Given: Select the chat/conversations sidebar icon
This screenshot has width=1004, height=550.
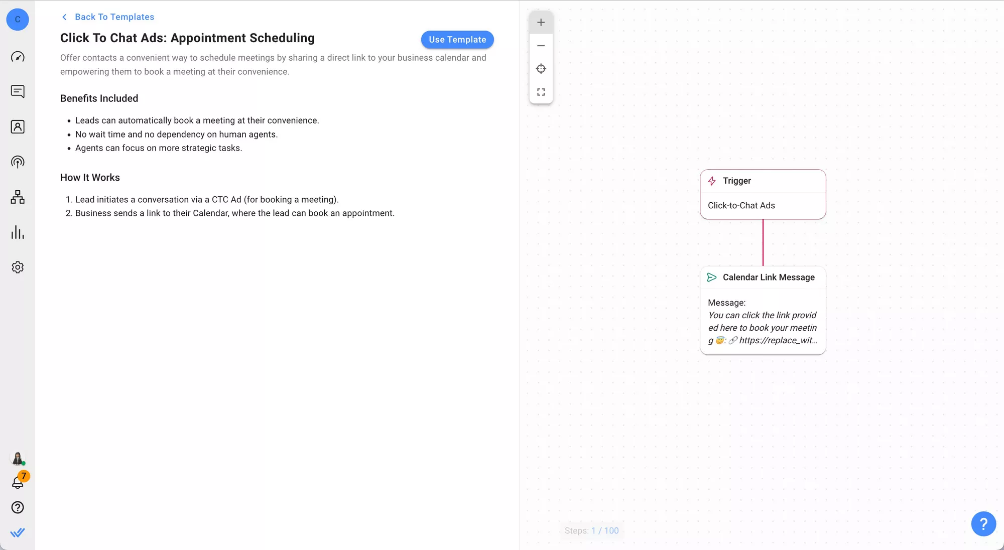Looking at the screenshot, I should [18, 91].
